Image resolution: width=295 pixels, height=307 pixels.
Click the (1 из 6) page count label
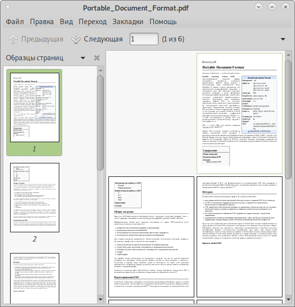click(173, 39)
